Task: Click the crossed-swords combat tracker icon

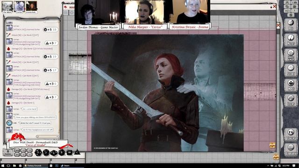Action: pos(287,2)
